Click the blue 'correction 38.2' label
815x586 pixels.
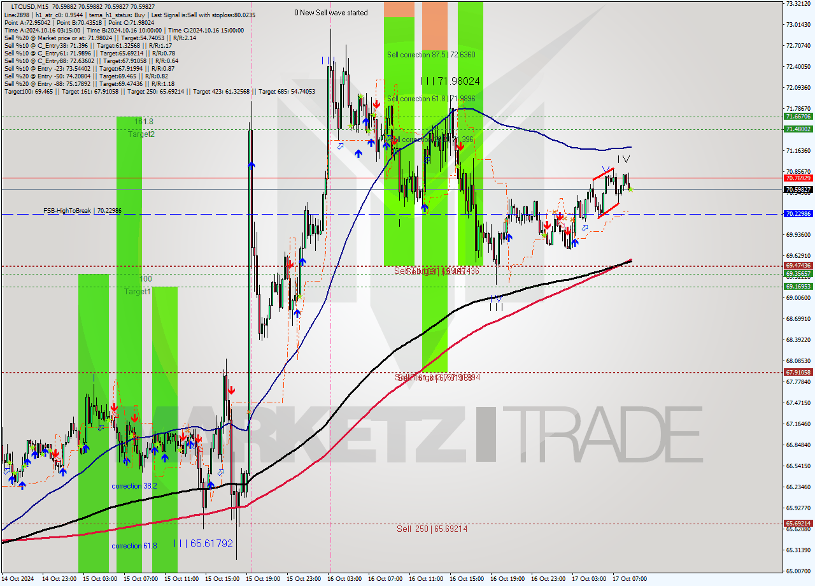134,486
